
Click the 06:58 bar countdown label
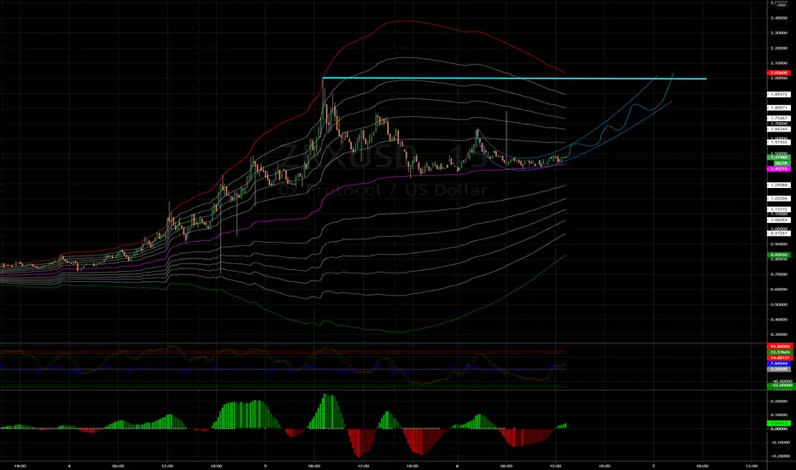point(781,163)
